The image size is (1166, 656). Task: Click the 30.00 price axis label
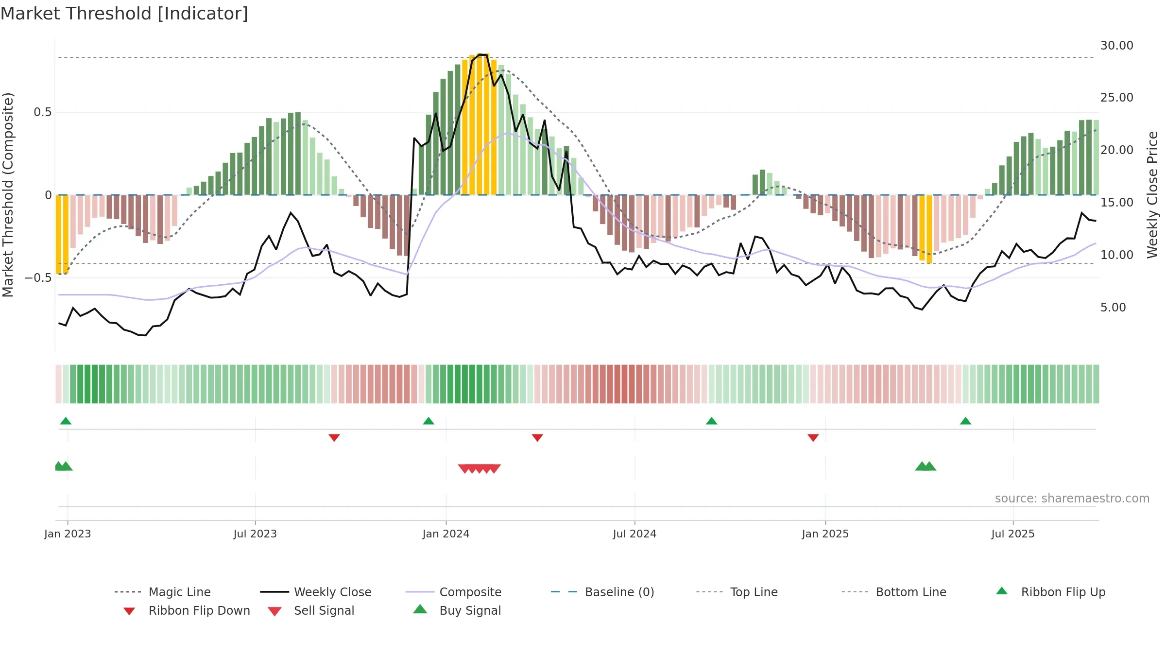click(1117, 46)
